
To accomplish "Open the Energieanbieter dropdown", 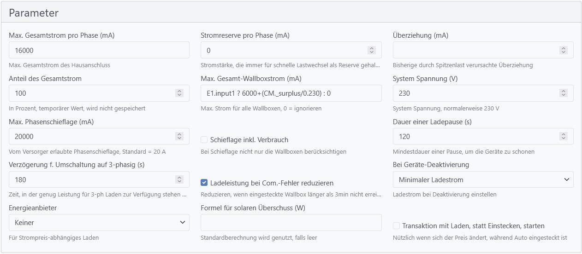I will (x=99, y=223).
